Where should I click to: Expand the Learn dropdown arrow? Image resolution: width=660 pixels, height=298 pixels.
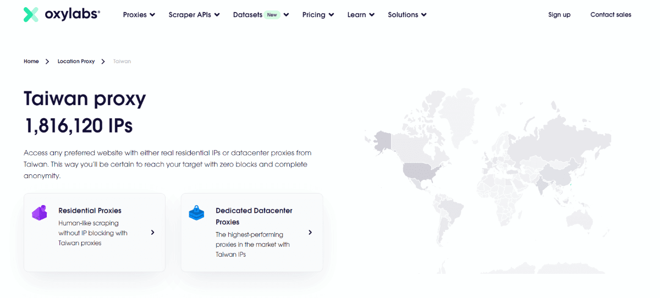372,15
